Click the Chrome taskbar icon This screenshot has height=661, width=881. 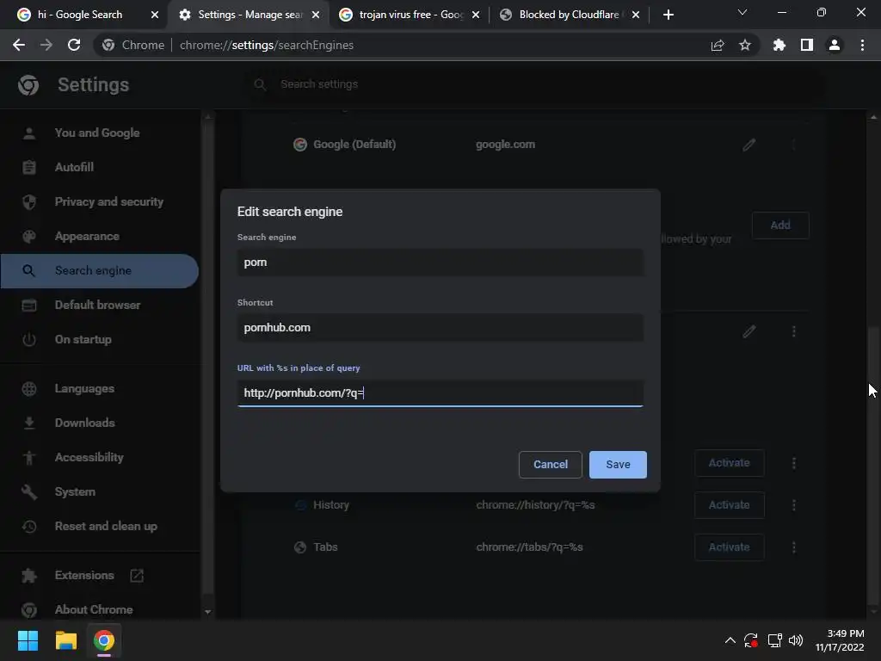104,640
